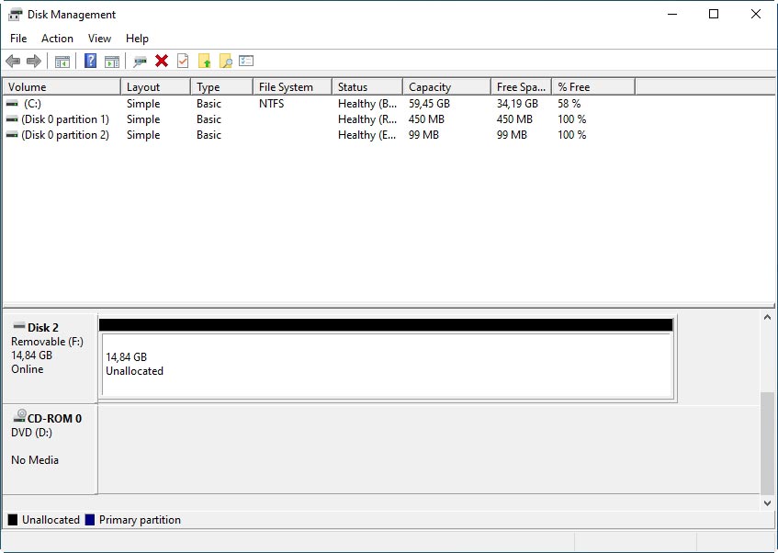The height and width of the screenshot is (553, 778).
Task: Select the (C:) volume row
Action: tap(319, 104)
